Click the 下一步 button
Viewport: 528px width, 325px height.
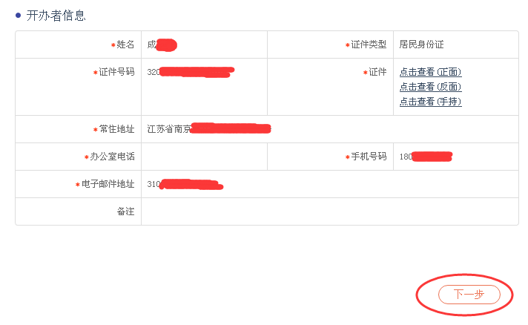tap(469, 295)
